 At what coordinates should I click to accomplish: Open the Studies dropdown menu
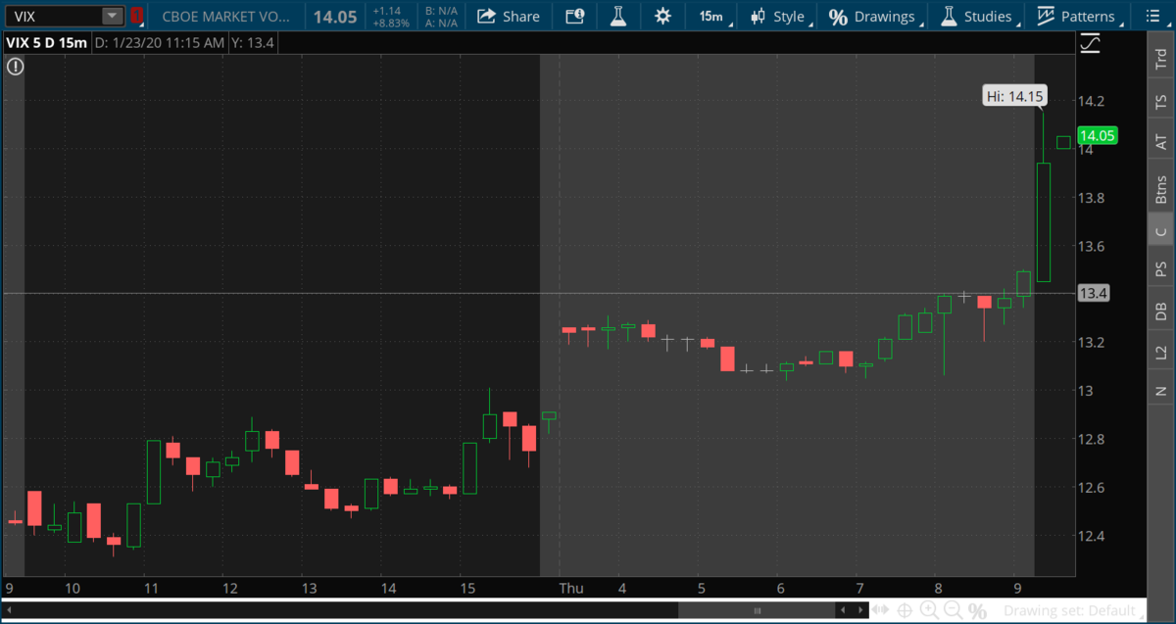click(980, 16)
